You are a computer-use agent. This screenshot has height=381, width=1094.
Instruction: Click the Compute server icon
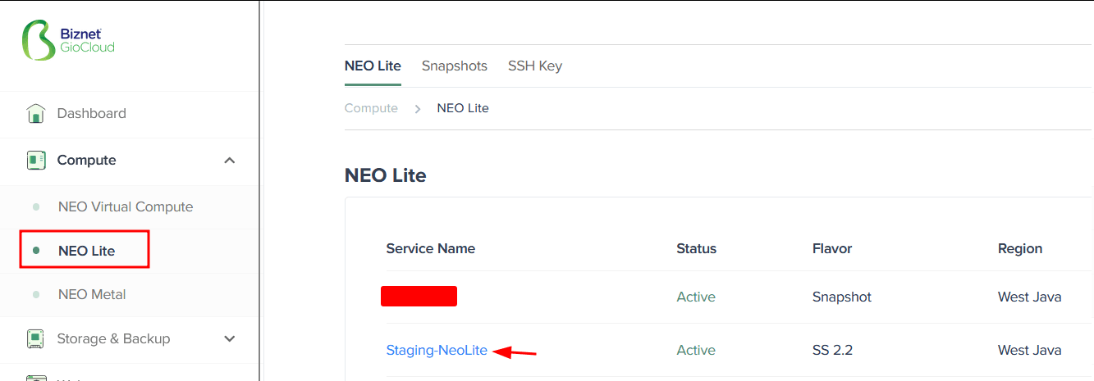(x=35, y=160)
